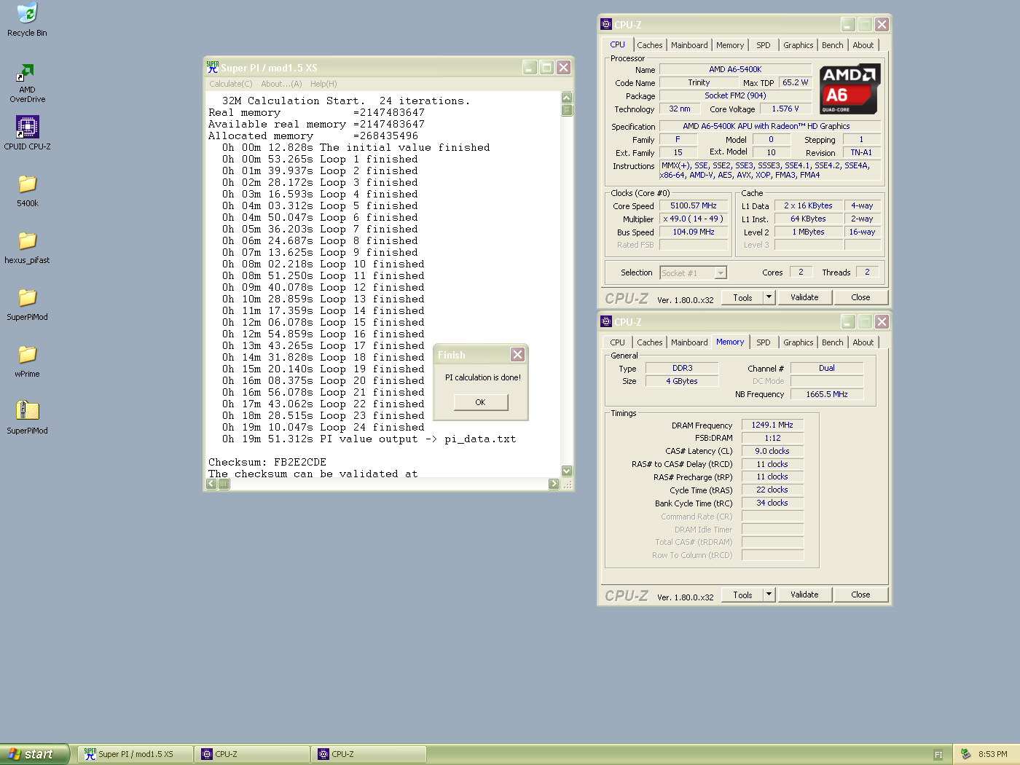Click the AMD A6 processor logo
Viewport: 1020px width, 765px height.
pyautogui.click(x=850, y=89)
